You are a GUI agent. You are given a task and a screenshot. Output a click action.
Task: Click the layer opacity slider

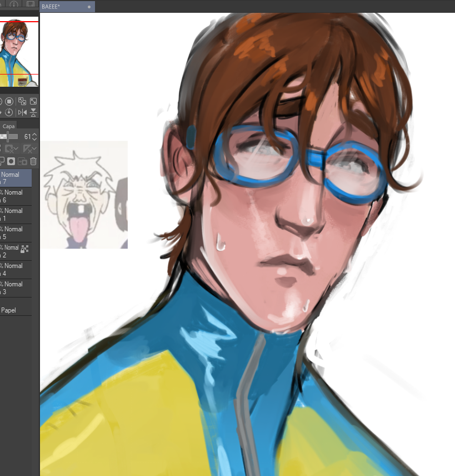(x=9, y=137)
